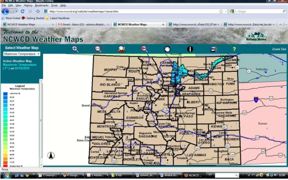Click the legend panel vertical scrollbar
Screen dimensions: 288x180
41,120
